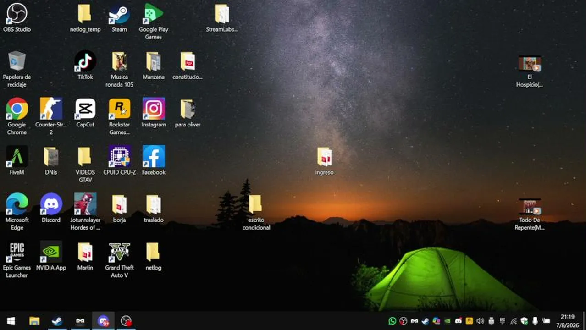Open the TikTok desktop shortcut
The height and width of the screenshot is (330, 586).
(x=85, y=66)
